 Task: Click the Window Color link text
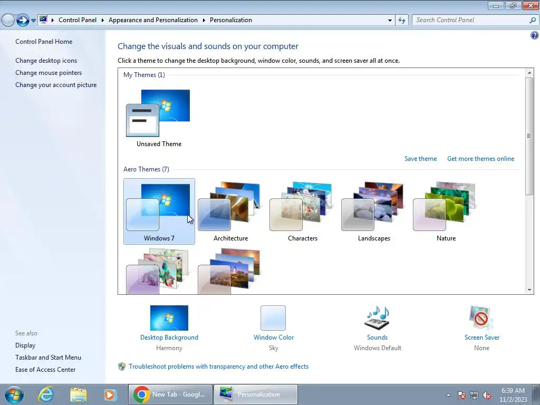click(274, 337)
